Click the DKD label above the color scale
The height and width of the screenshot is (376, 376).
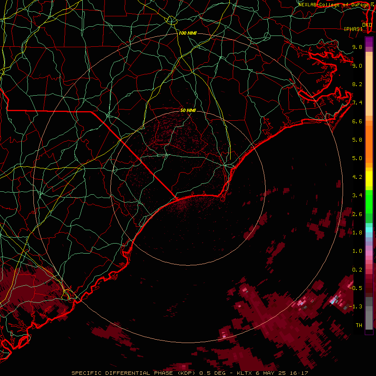(367, 25)
